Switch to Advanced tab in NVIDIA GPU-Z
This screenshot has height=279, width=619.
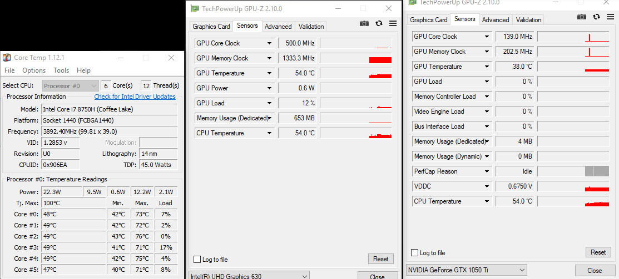point(496,19)
